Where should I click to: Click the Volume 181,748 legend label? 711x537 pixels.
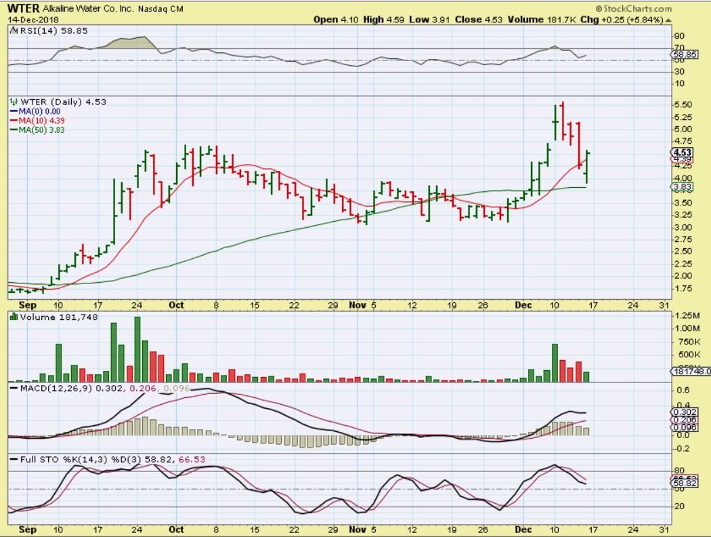[x=59, y=317]
